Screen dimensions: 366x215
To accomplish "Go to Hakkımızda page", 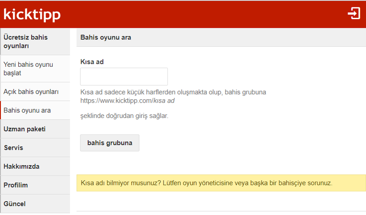I will coord(35,166).
